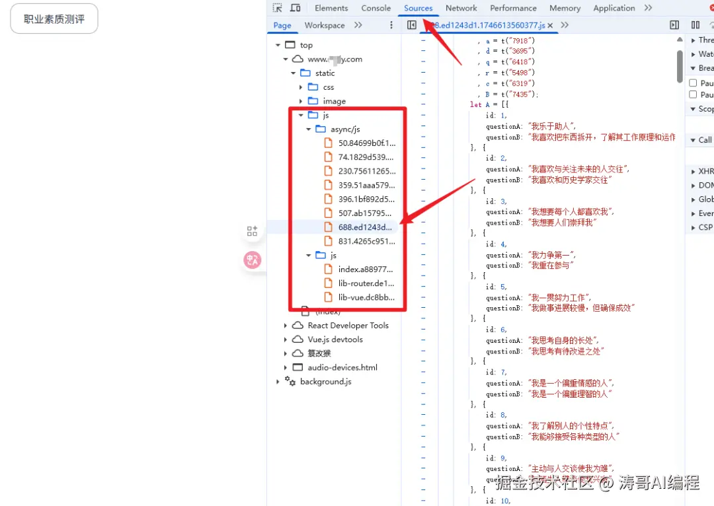Expand React Developer Tools node

(x=286, y=326)
